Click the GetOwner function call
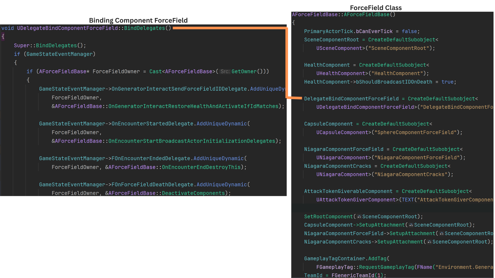This screenshot has height=278, width=495. click(x=244, y=72)
